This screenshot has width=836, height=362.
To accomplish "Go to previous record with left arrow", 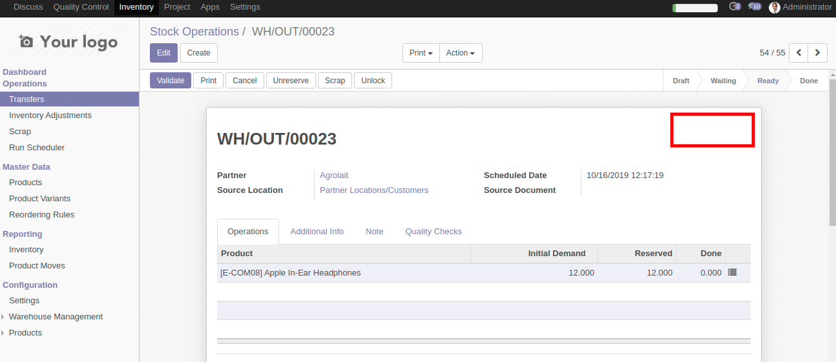I will [799, 53].
